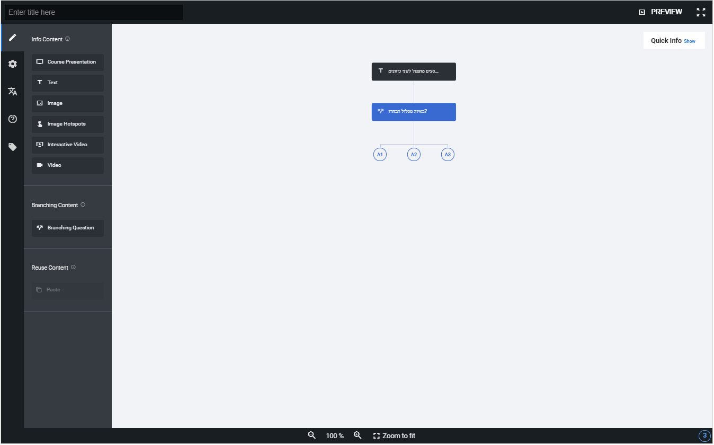Click the PREVIEW button
This screenshot has width=714, height=445.
click(661, 12)
